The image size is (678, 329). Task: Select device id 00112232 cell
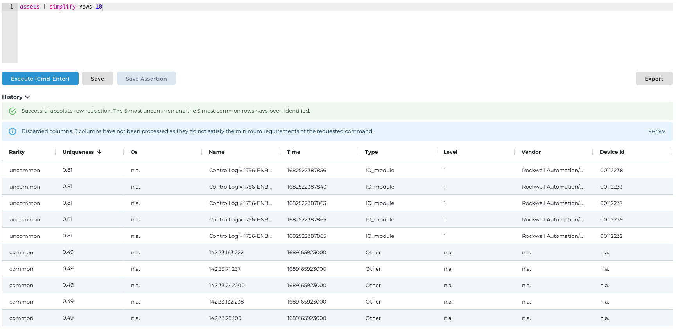(612, 236)
